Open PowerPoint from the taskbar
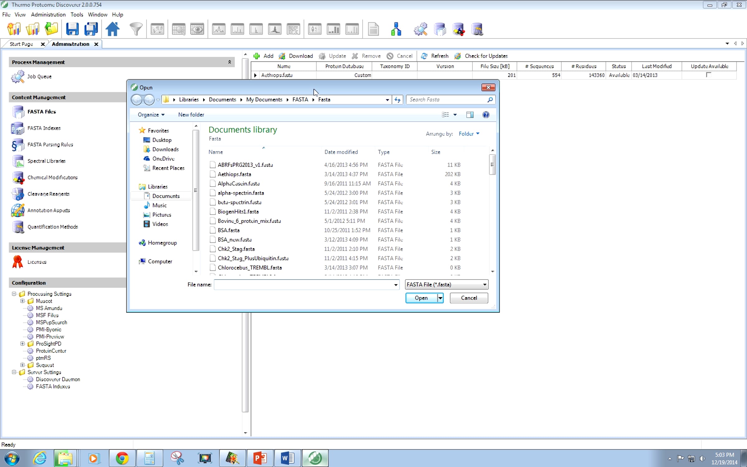Image resolution: width=747 pixels, height=467 pixels. [x=260, y=458]
